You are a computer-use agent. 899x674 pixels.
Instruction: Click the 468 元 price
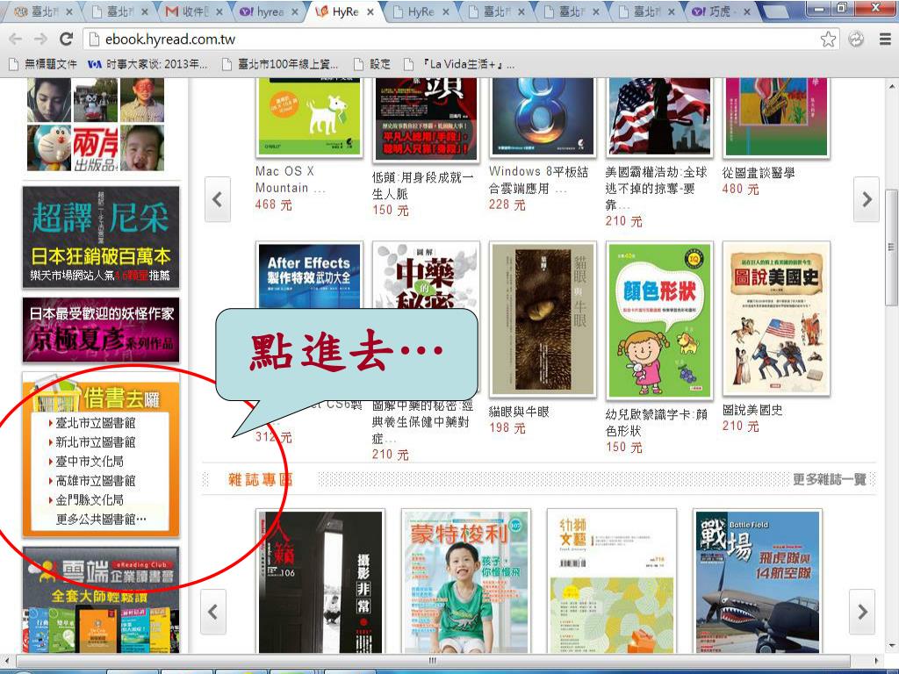click(x=274, y=204)
